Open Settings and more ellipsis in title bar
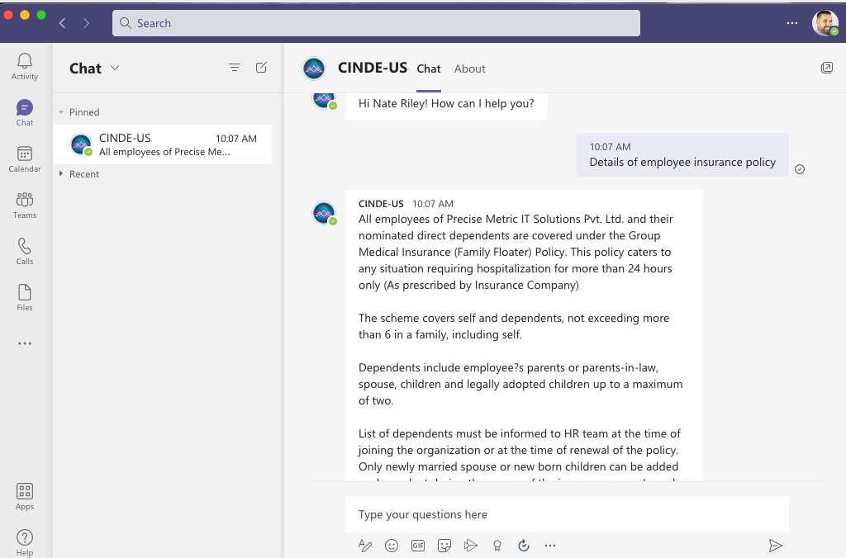 point(792,23)
